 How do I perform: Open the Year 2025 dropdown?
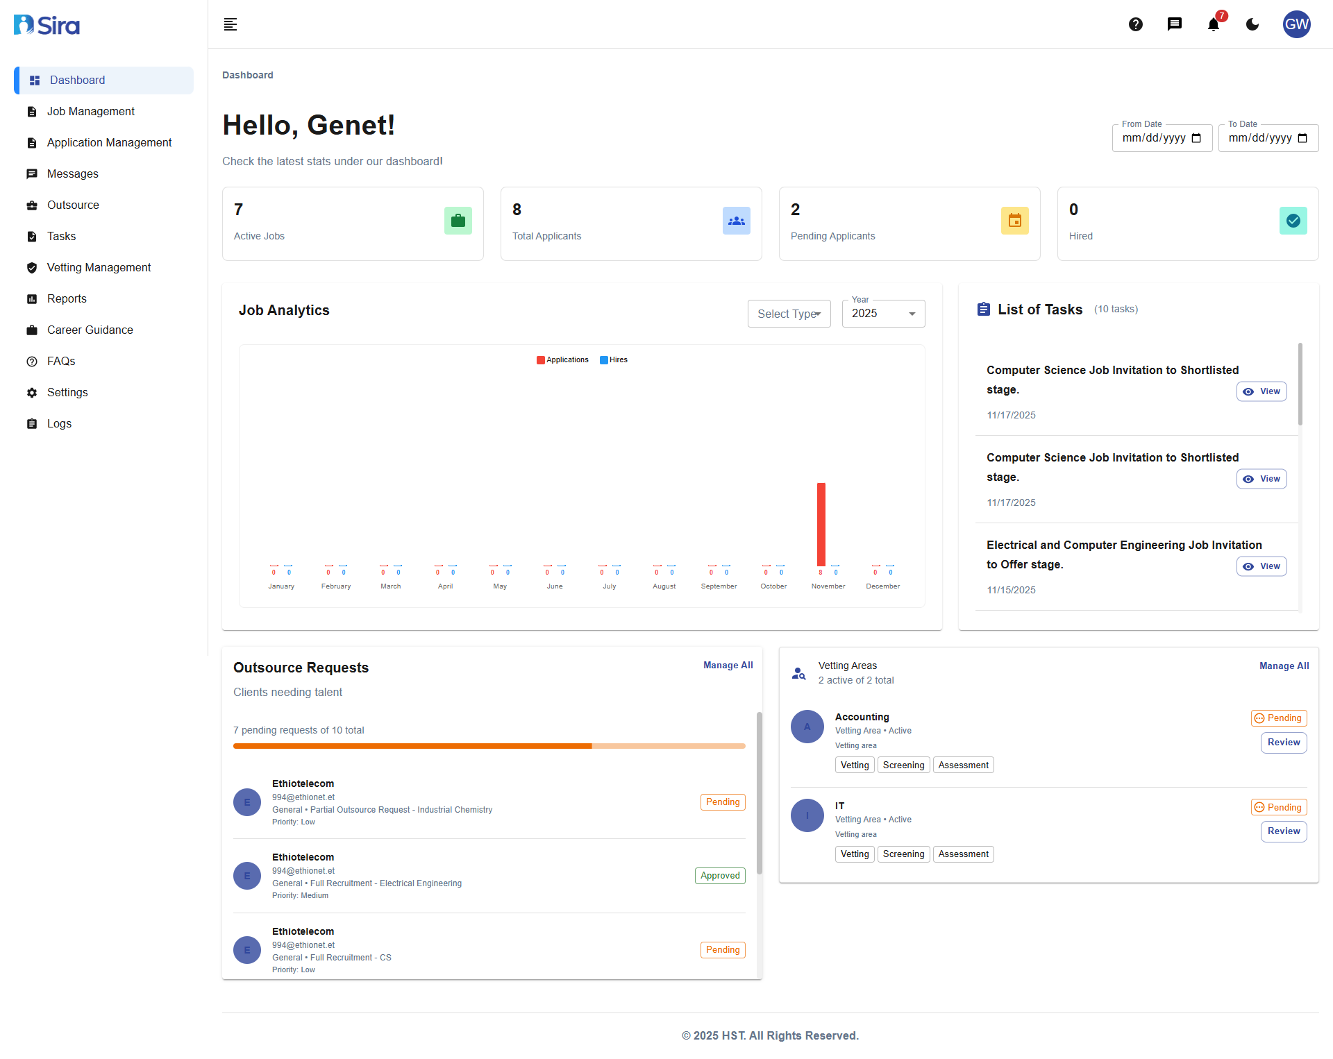[883, 314]
